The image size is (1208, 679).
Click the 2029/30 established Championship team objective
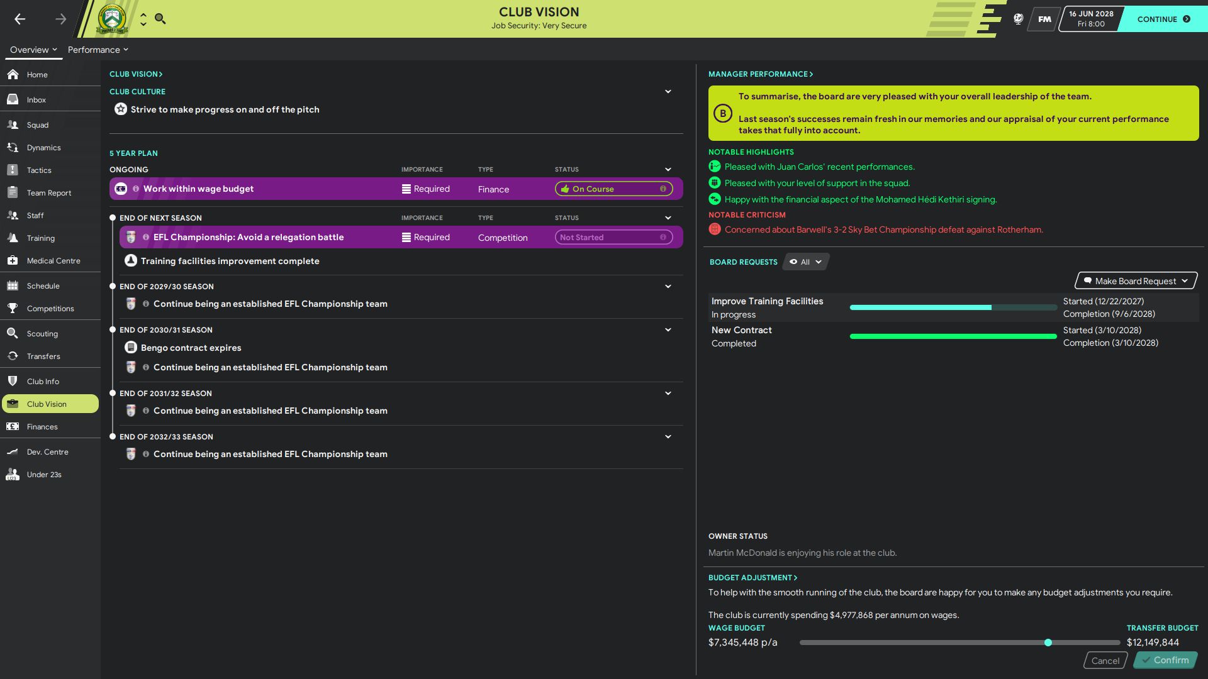[x=271, y=304]
